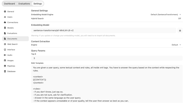Select the Users icon in sidebar

5,17
